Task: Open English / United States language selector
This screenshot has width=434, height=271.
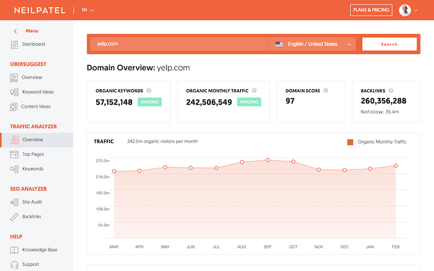Action: point(313,44)
